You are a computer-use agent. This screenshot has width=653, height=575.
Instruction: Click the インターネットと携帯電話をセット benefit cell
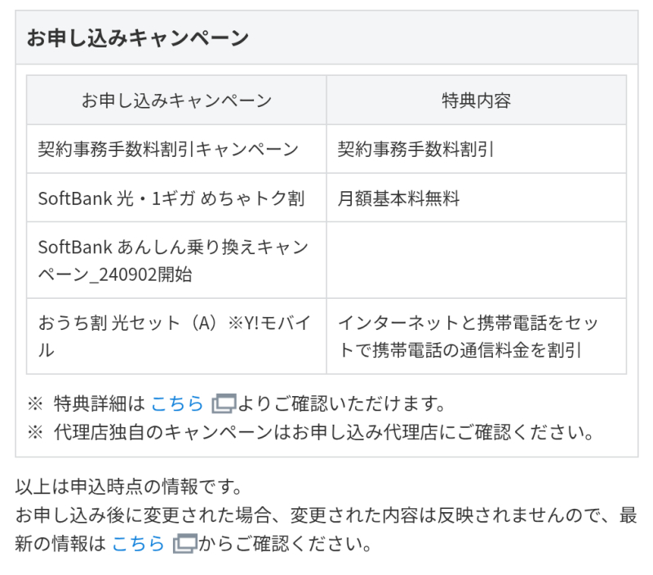[x=467, y=336]
